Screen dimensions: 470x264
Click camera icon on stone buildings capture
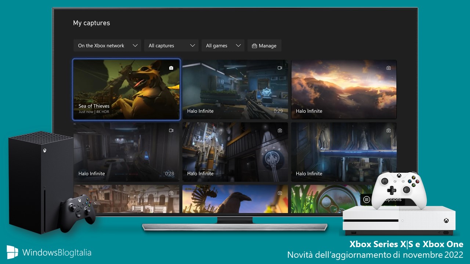click(171, 193)
